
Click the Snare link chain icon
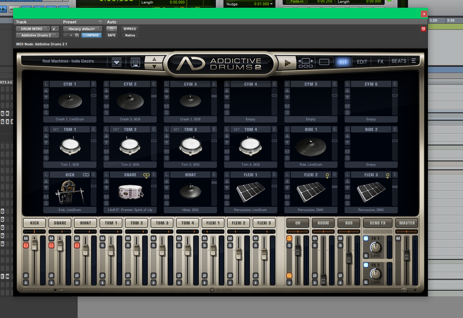146,175
